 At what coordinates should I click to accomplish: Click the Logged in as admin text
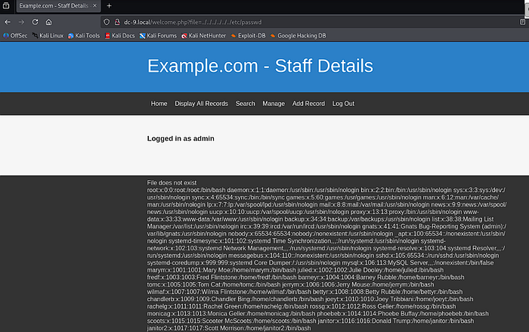pos(181,138)
